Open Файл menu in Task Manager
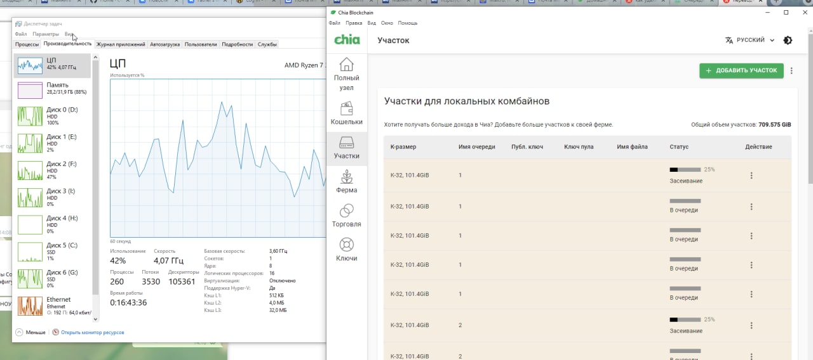This screenshot has height=360, width=813. tap(20, 34)
